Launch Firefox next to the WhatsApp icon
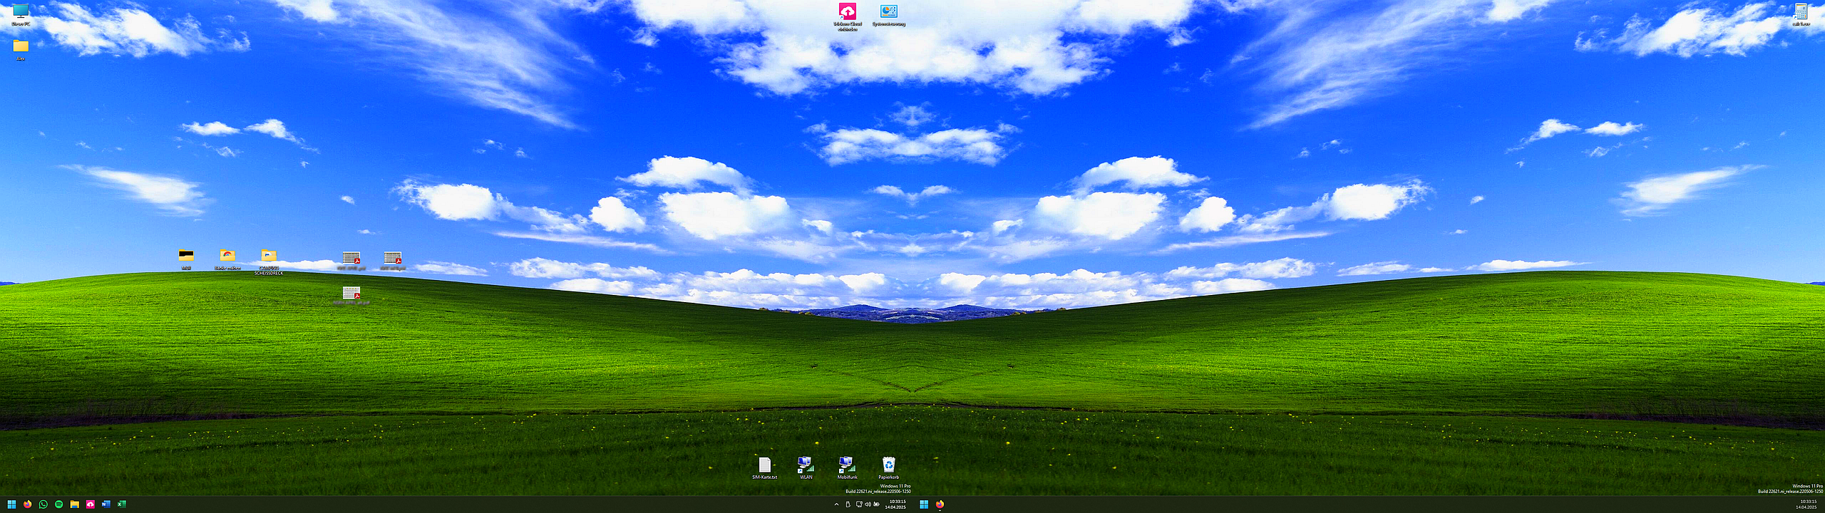 click(27, 504)
